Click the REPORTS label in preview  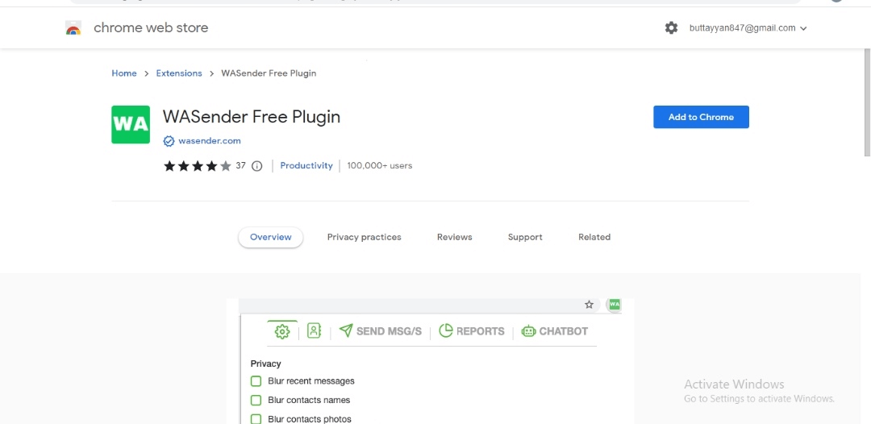coord(481,331)
